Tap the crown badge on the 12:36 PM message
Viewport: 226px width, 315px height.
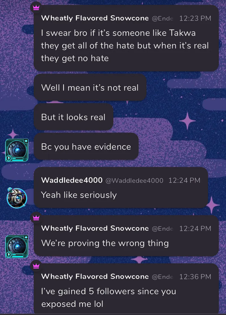tap(36, 266)
